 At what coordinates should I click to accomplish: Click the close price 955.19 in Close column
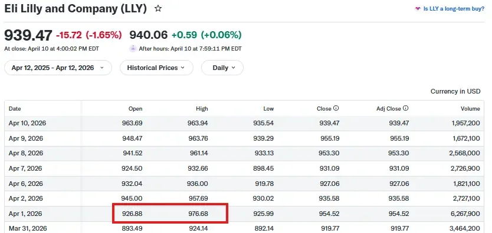click(x=329, y=138)
